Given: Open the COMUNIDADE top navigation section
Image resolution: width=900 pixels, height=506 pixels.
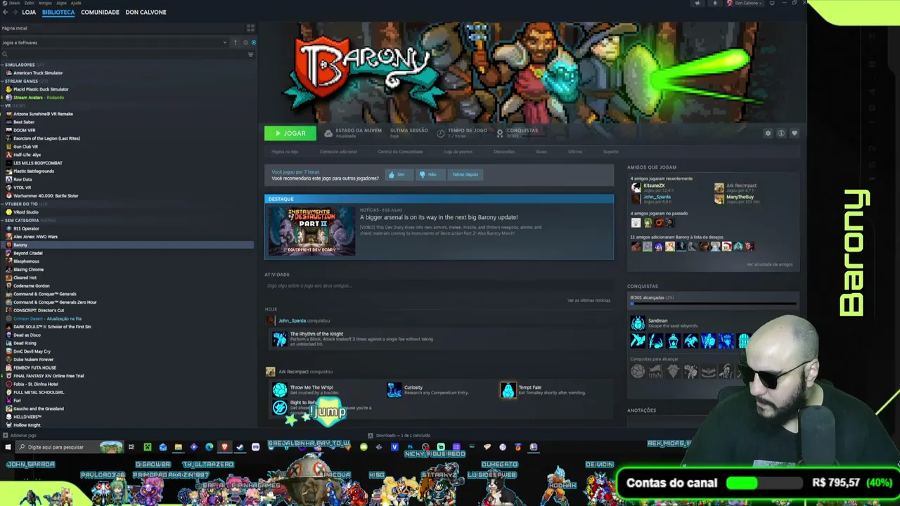Looking at the screenshot, I should [100, 12].
